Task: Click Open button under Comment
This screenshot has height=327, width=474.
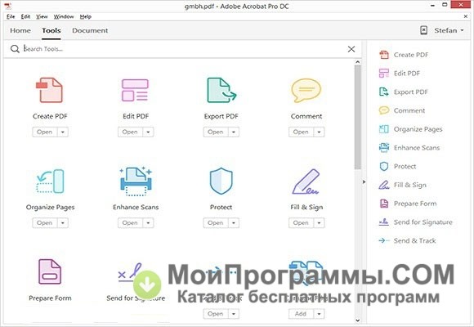Action: pos(301,132)
